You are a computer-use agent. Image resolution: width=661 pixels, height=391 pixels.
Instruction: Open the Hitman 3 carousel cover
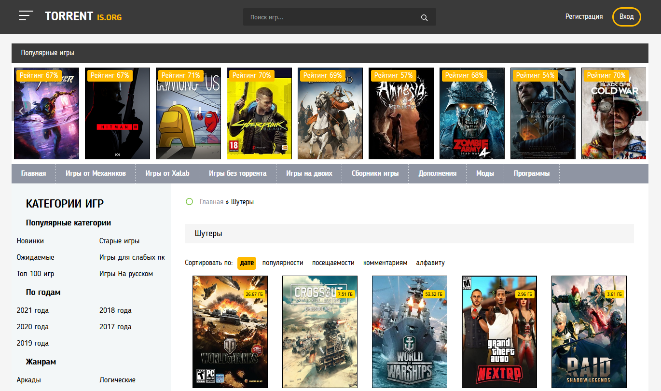[x=117, y=113]
